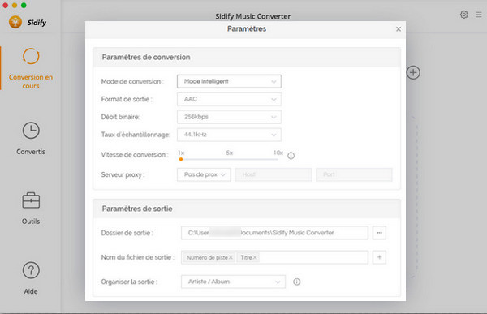Expand the Débit binaire dropdown
Image resolution: width=487 pixels, height=314 pixels.
coord(229,117)
